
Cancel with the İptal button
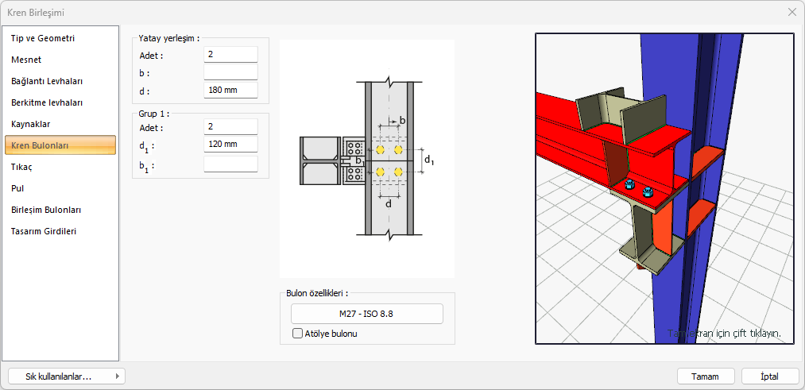769,376
